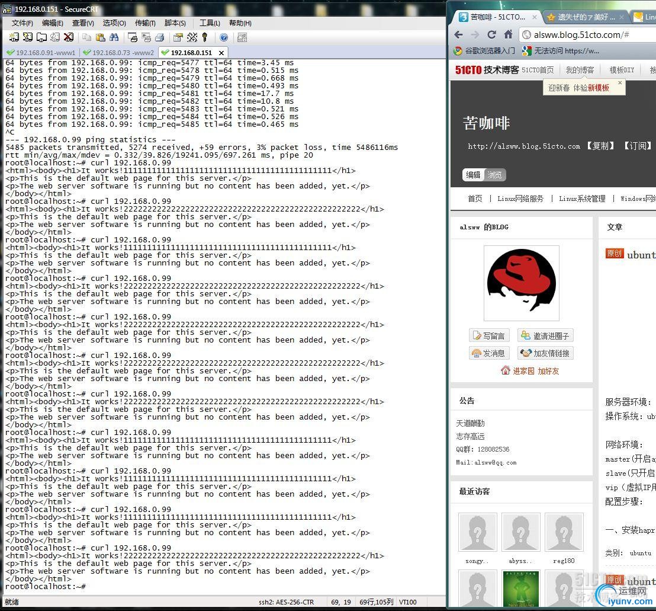Click visitor reg180 avatar
Screen dimensions: 656x611
(564, 532)
